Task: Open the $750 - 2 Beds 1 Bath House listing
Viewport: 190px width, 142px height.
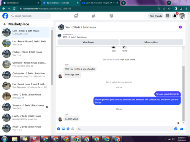Action: click(75, 37)
